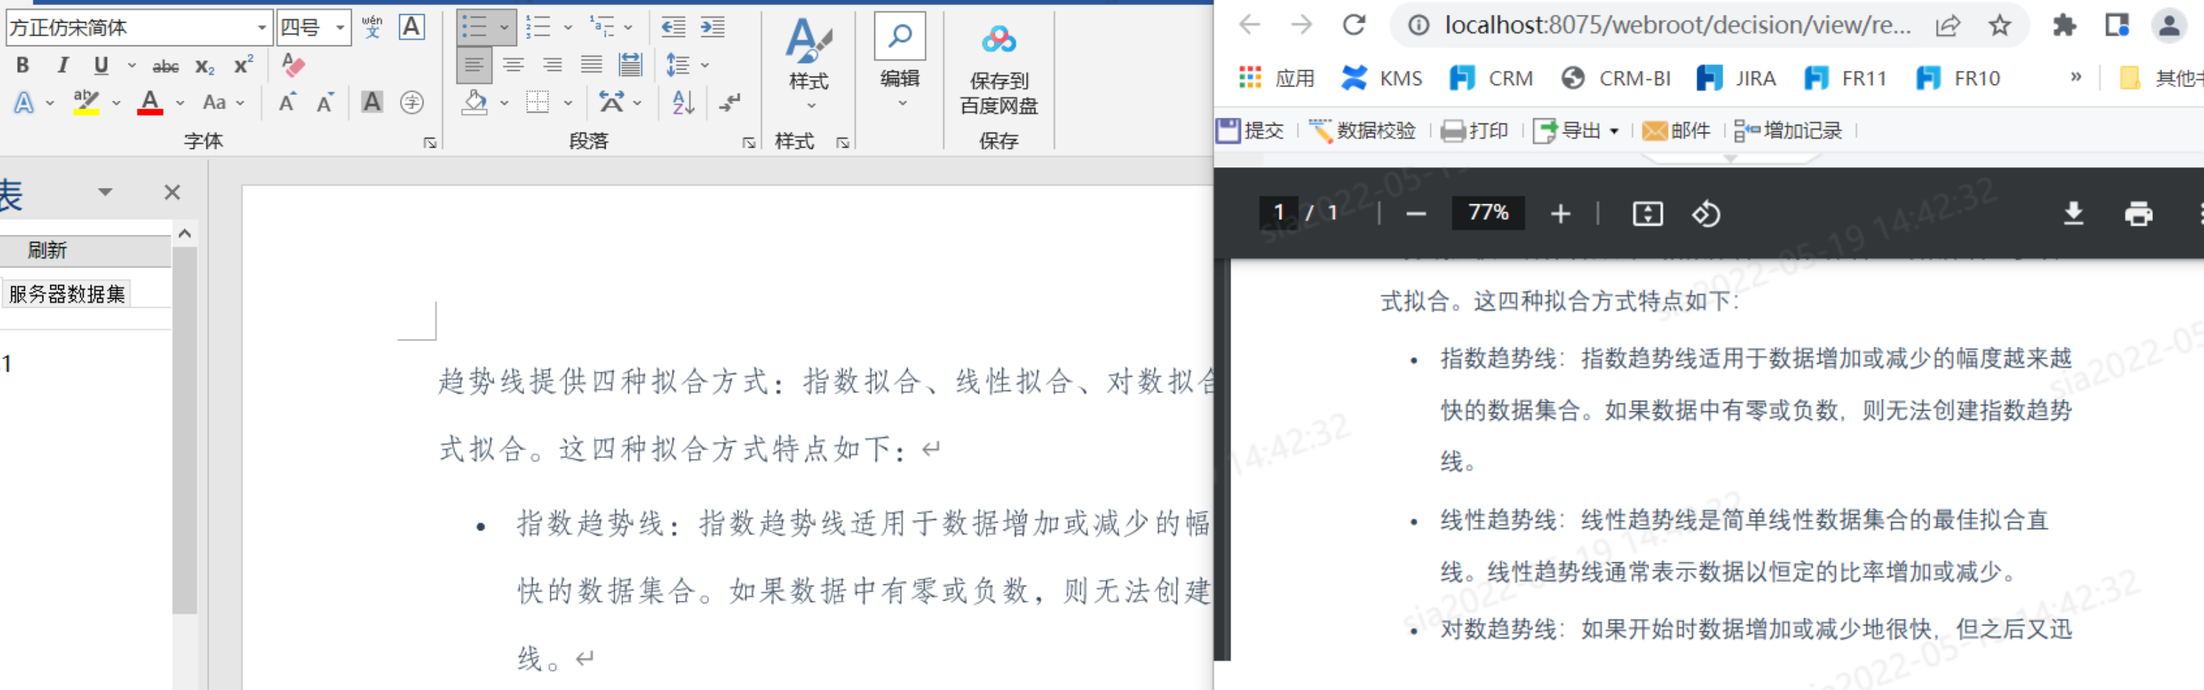The width and height of the screenshot is (2204, 690).
Task: Open the bullet list style dropdown arrow
Action: pyautogui.click(x=504, y=28)
